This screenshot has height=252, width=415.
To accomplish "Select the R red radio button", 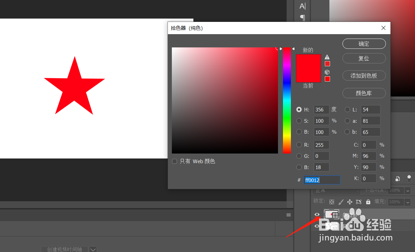I will 299,145.
